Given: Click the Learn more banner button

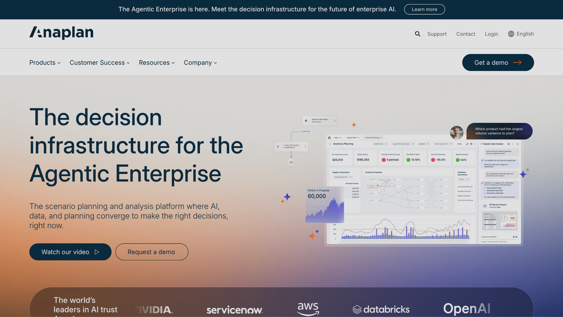Looking at the screenshot, I should point(424,9).
